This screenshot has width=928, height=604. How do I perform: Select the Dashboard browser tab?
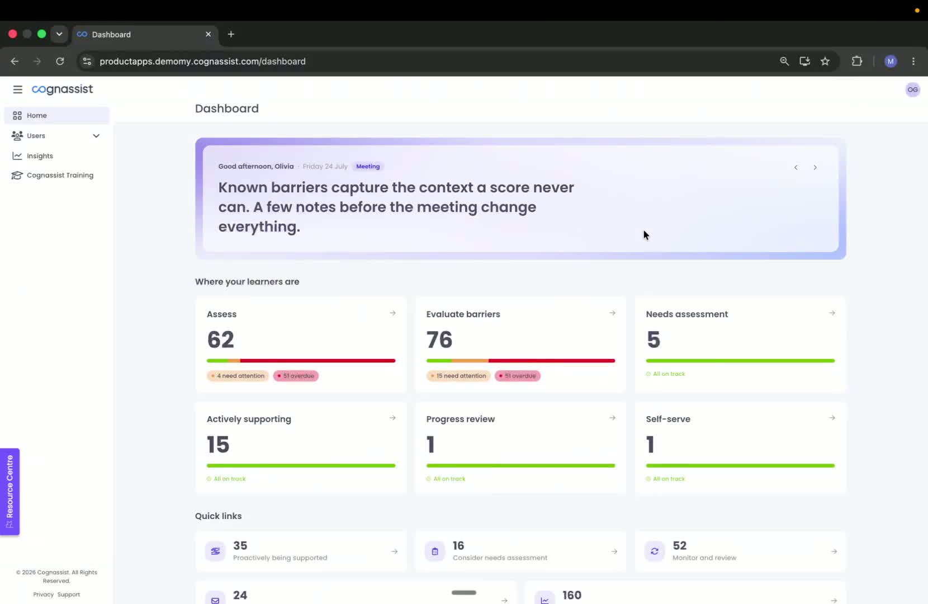(x=145, y=34)
